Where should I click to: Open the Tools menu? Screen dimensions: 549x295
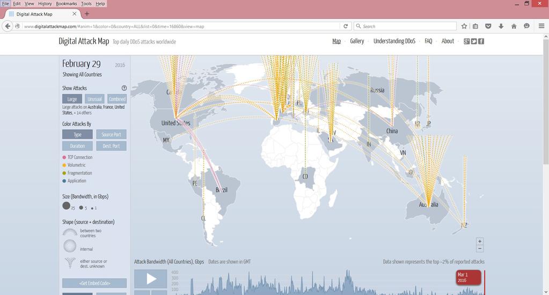(x=86, y=4)
